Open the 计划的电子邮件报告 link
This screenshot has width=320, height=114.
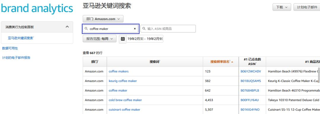click(x=16, y=58)
